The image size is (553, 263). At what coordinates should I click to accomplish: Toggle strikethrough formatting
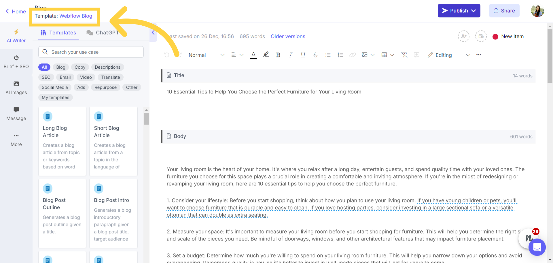coord(315,55)
